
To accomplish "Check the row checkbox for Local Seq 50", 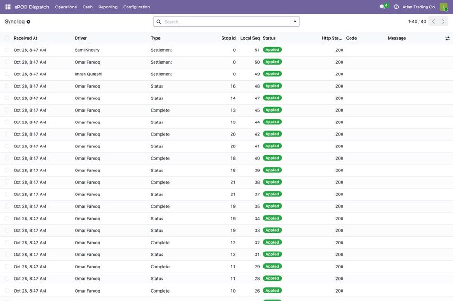I will [7, 62].
